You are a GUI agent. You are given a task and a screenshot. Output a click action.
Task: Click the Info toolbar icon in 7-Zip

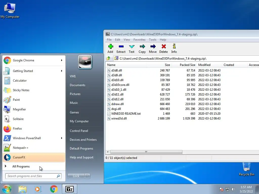pos(174,46)
